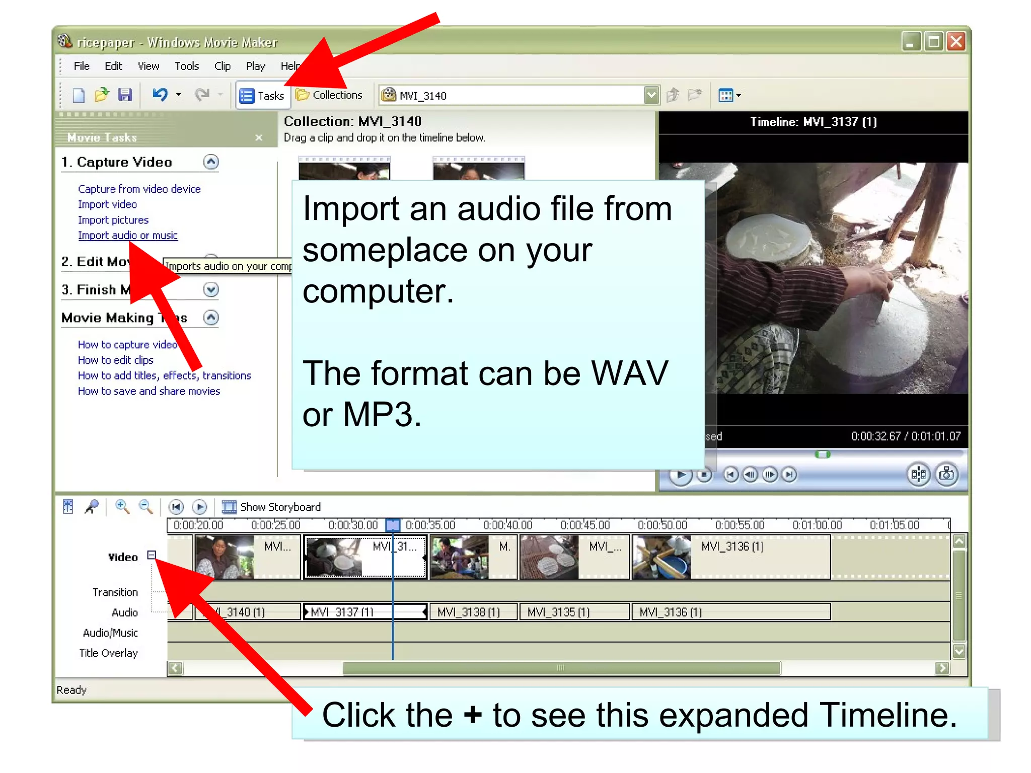Select the first clip thumbnail in collection

(x=344, y=168)
